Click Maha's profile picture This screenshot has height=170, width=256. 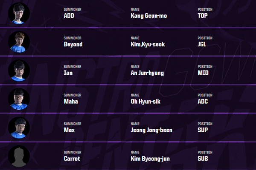pyautogui.click(x=19, y=99)
